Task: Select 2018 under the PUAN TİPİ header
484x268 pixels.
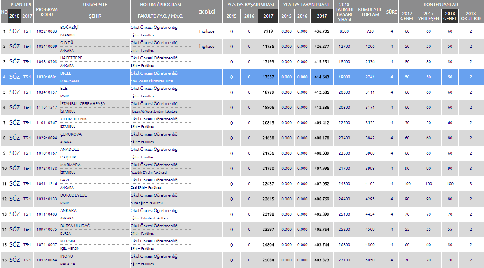Action: 14,16
